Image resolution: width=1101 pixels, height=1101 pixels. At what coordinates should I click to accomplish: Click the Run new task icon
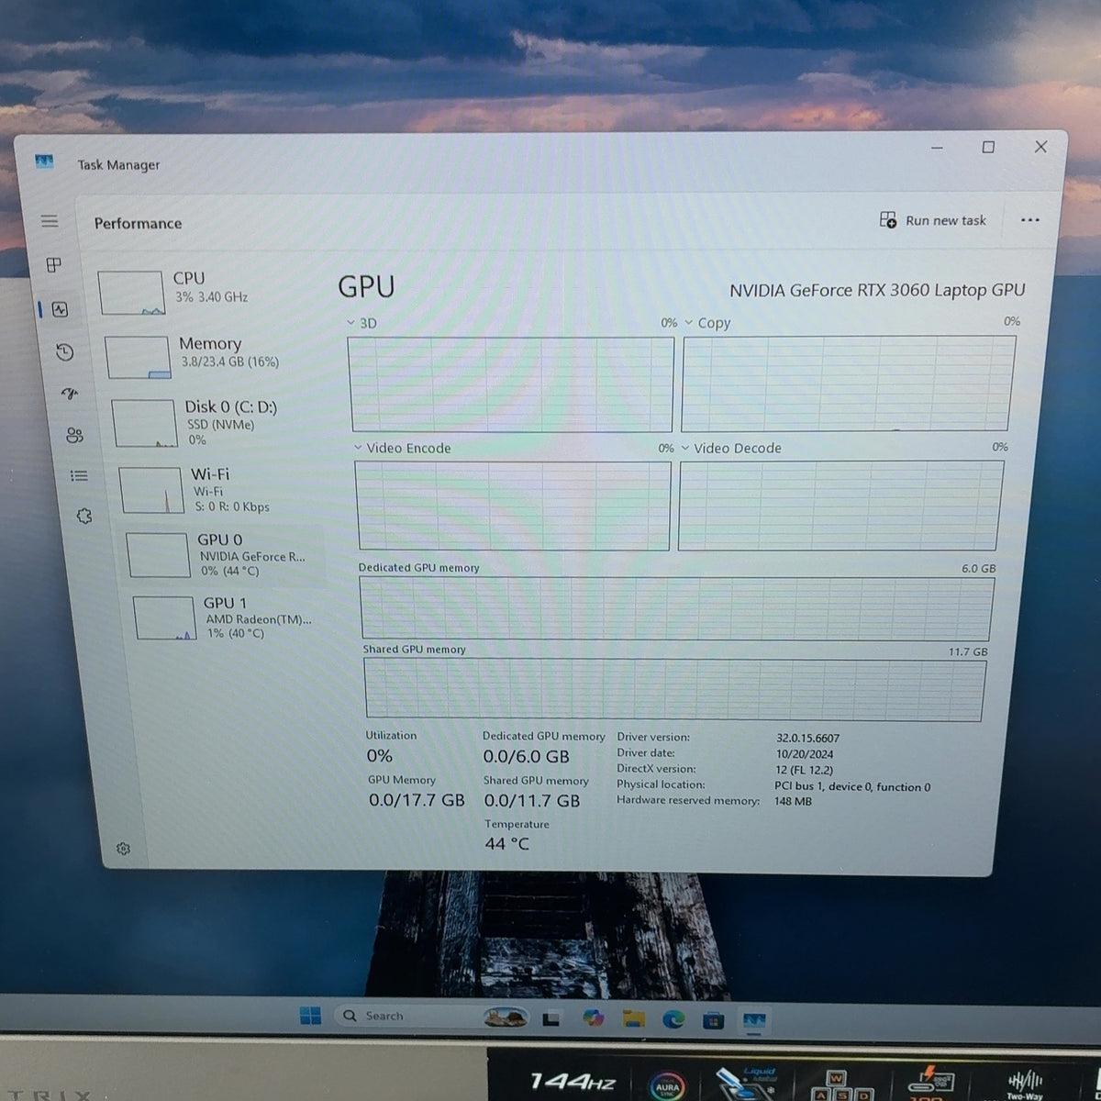tap(888, 219)
